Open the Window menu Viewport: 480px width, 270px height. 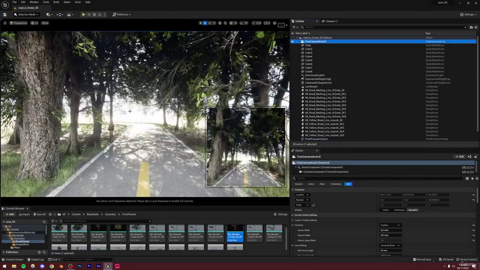[x=34, y=2]
